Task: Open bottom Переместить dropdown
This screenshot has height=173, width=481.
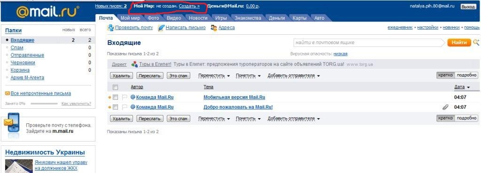Action: click(x=214, y=119)
